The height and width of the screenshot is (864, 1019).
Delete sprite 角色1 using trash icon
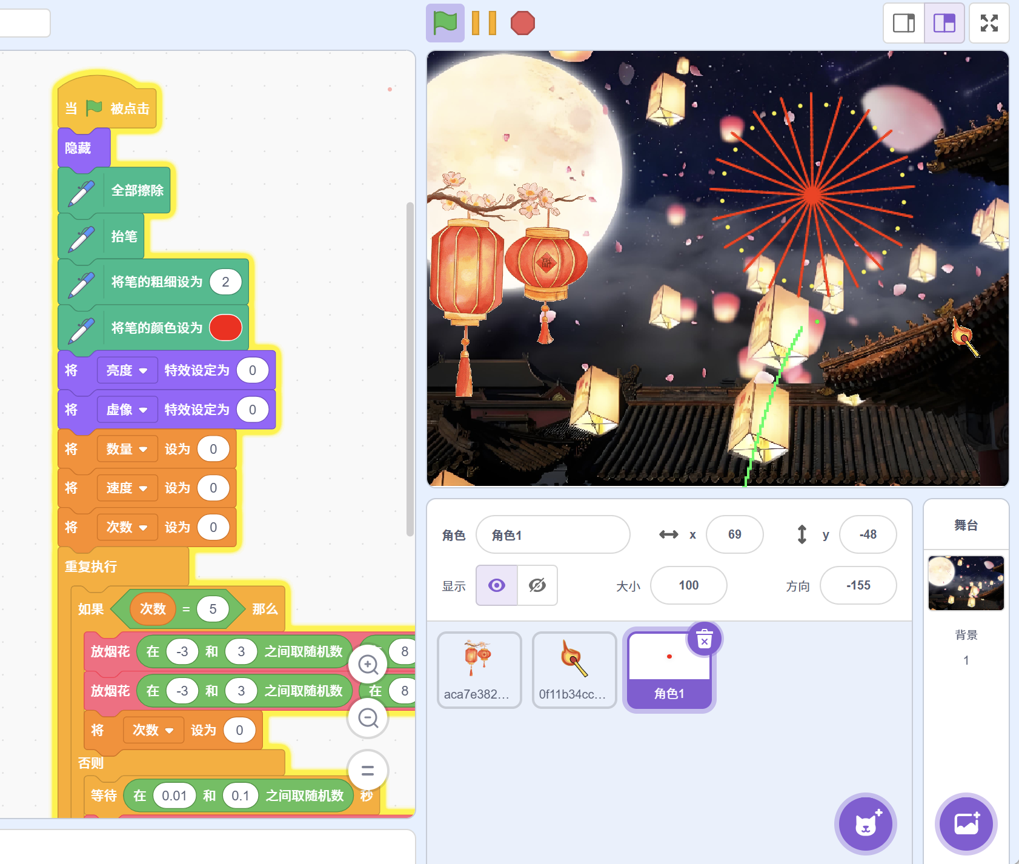pyautogui.click(x=704, y=639)
